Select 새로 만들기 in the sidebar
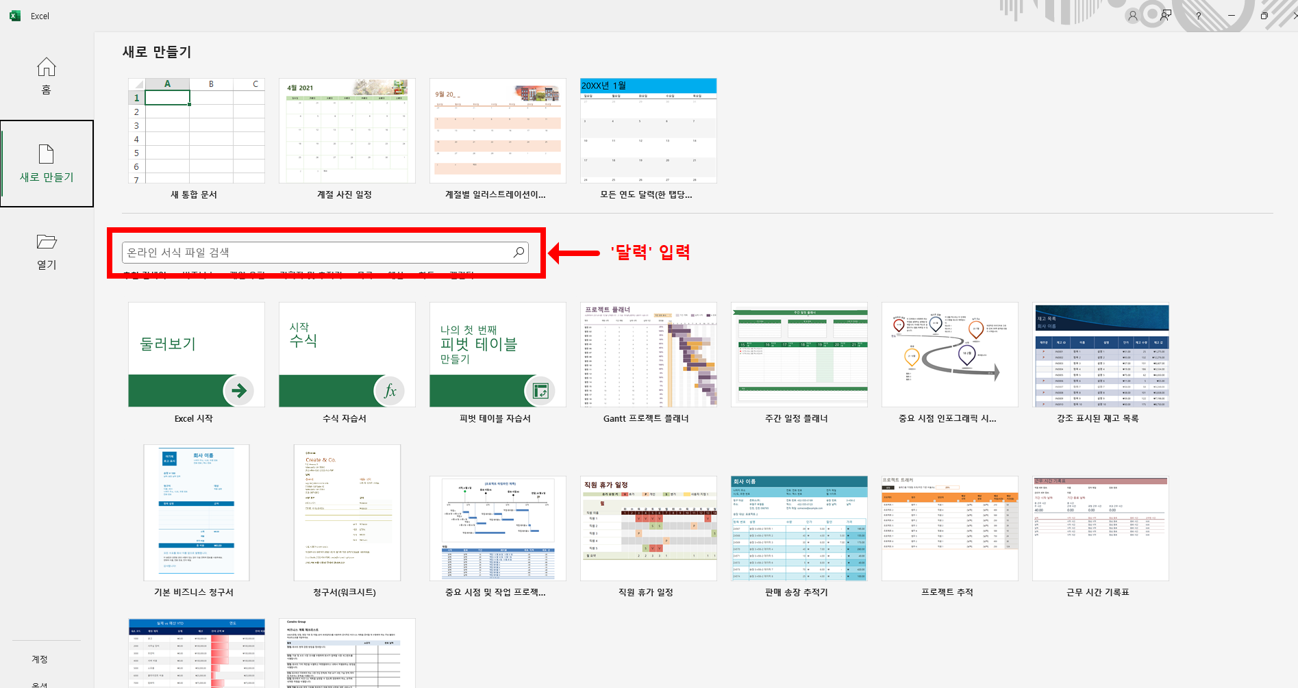This screenshot has height=688, width=1298. click(x=47, y=164)
